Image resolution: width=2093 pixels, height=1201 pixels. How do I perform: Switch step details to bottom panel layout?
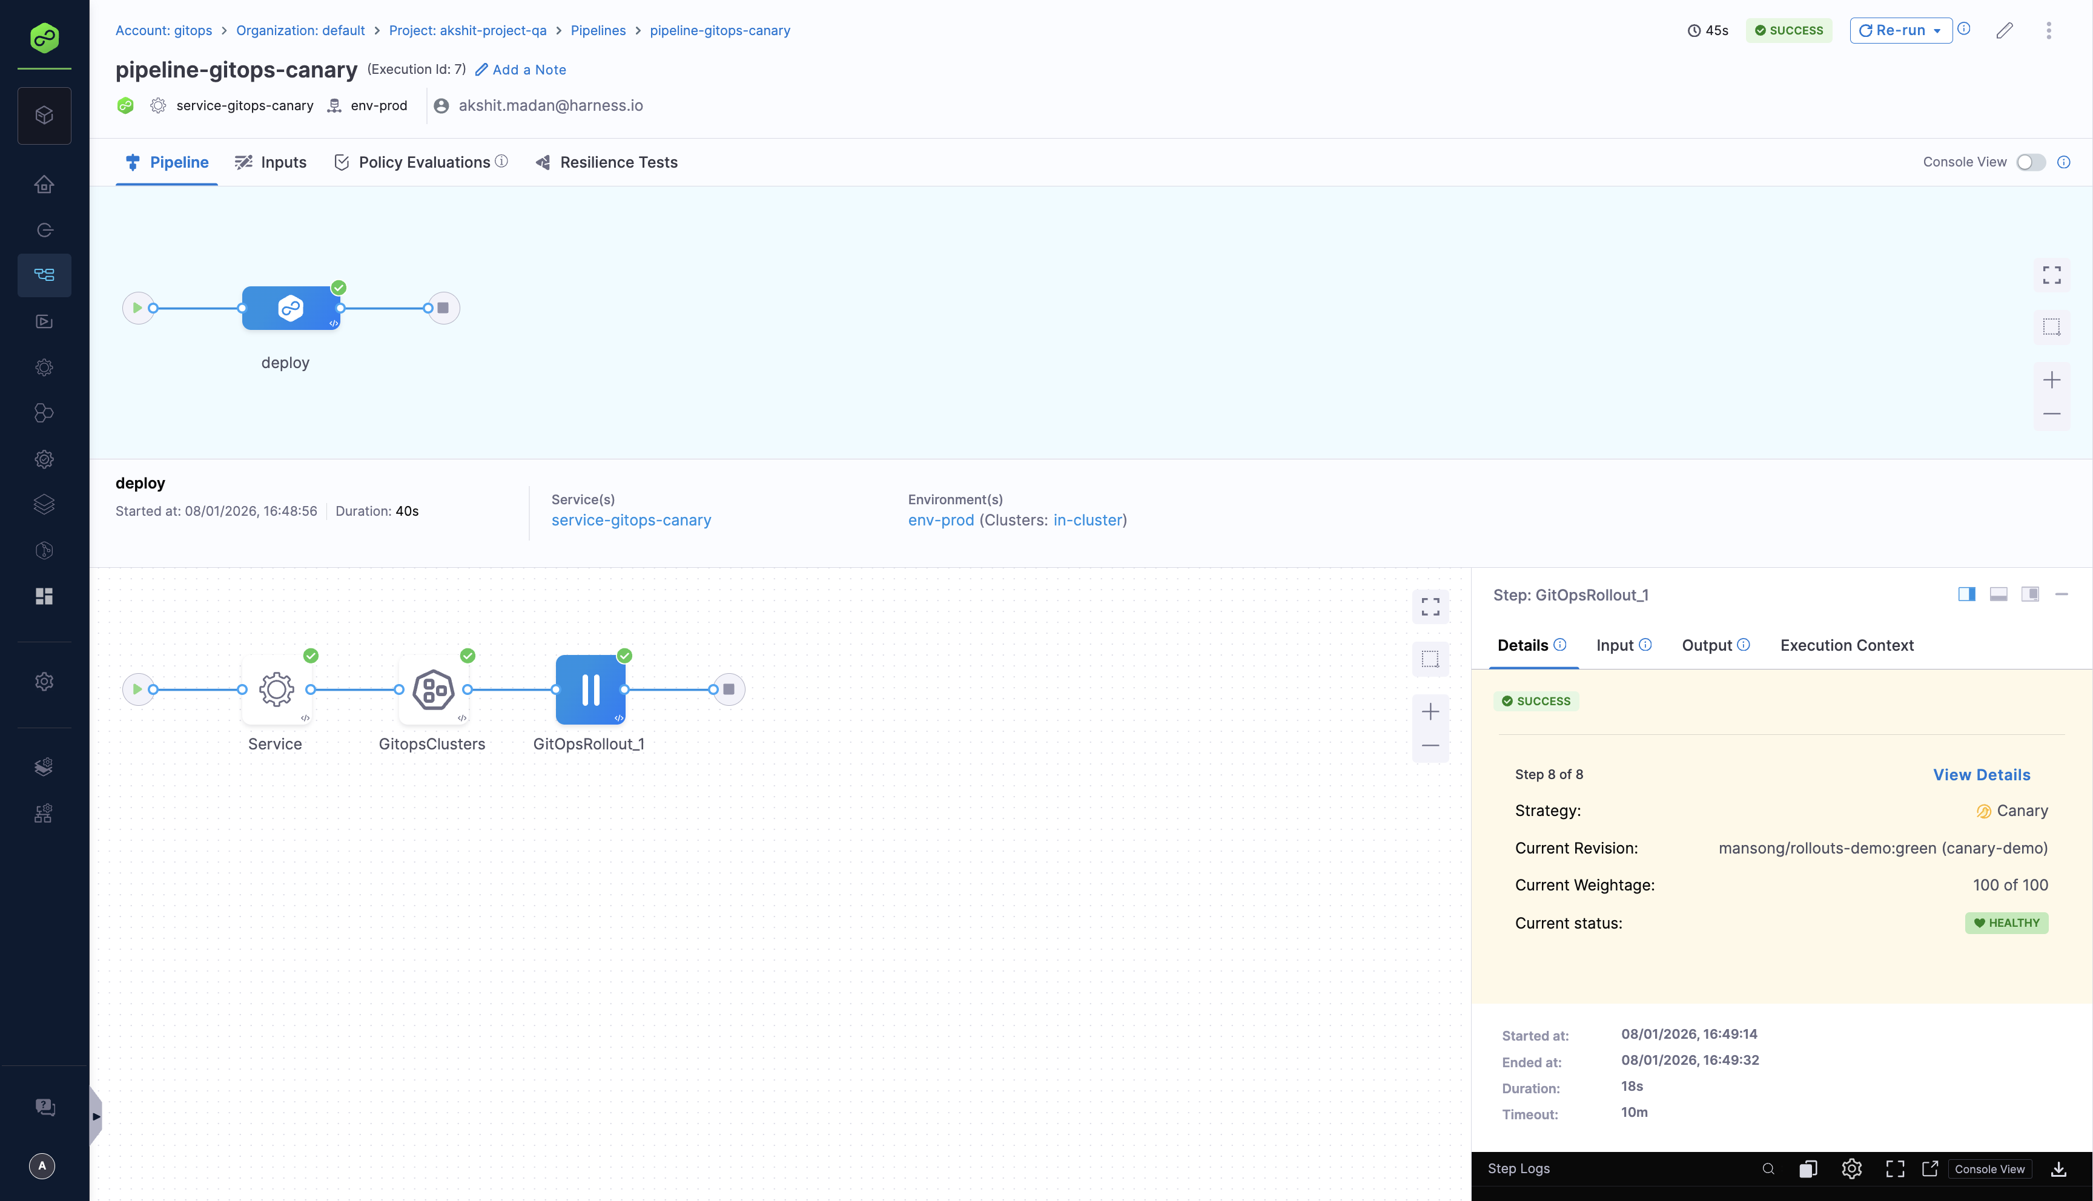pos(1998,594)
